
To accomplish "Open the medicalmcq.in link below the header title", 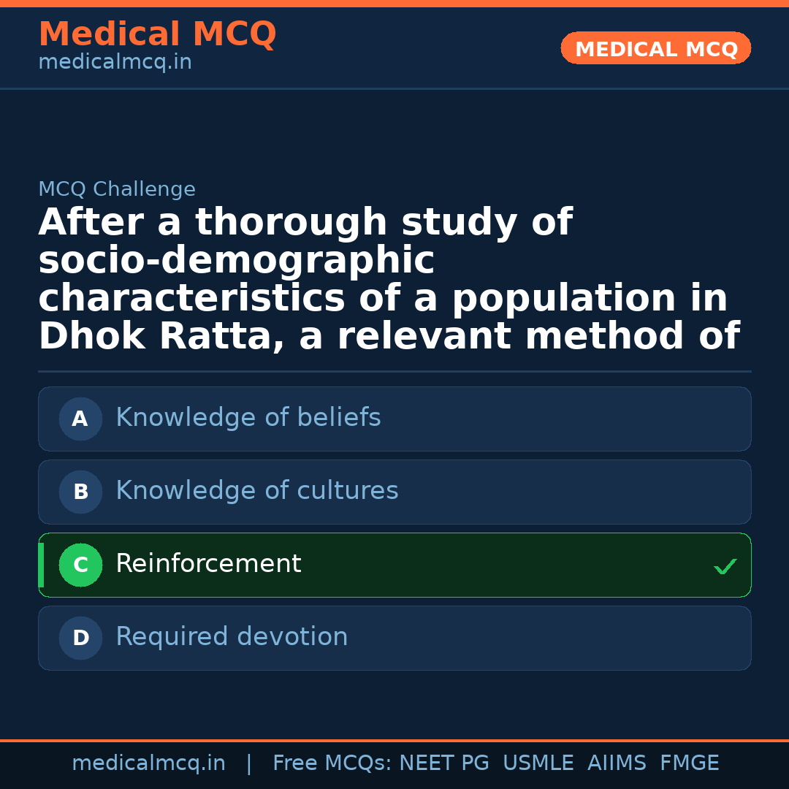I will (x=115, y=63).
